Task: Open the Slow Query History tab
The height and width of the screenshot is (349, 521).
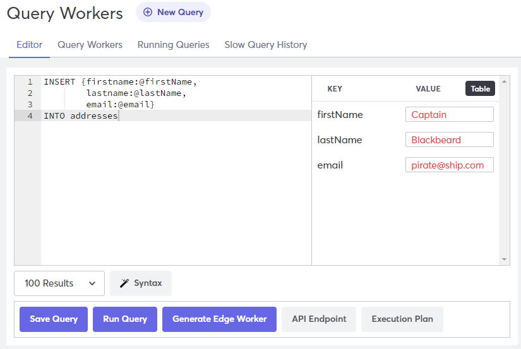Action: click(x=265, y=45)
